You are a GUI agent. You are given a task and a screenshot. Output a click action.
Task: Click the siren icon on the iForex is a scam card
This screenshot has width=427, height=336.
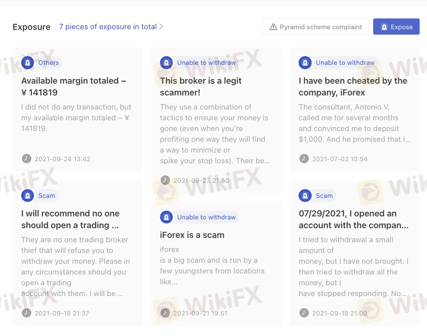tap(166, 217)
